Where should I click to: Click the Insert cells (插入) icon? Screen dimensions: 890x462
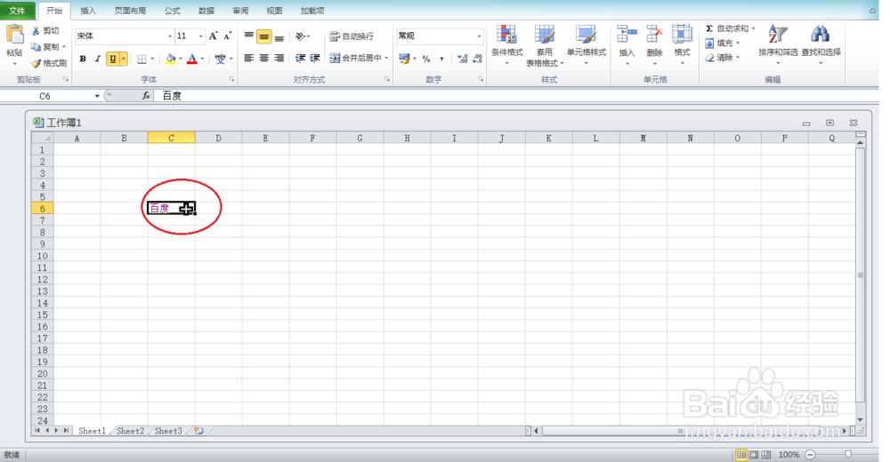click(x=627, y=35)
